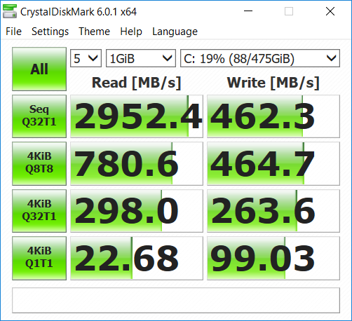Click the Seq write result 462.3
The image size is (352, 321).
tap(273, 116)
